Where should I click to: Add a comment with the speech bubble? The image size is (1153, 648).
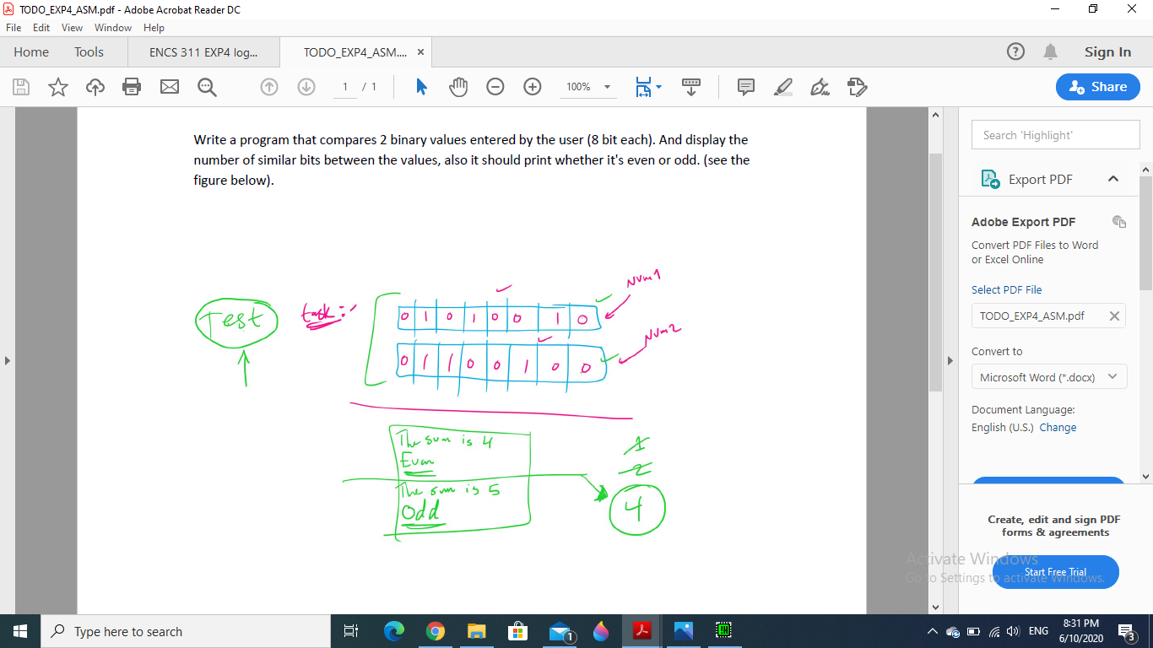click(746, 87)
